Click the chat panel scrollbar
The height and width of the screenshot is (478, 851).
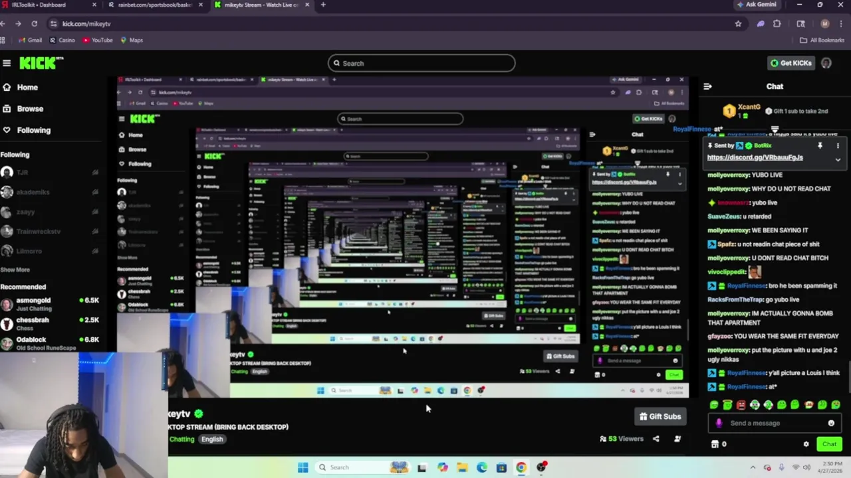click(x=849, y=377)
